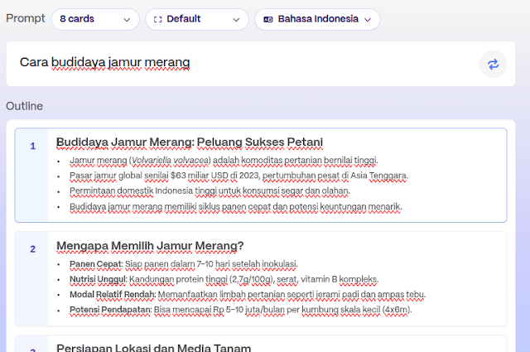This screenshot has height=352, width=530.
Task: Click bullet about Volvariella volvacea komoditas pertanian
Action: point(224,161)
